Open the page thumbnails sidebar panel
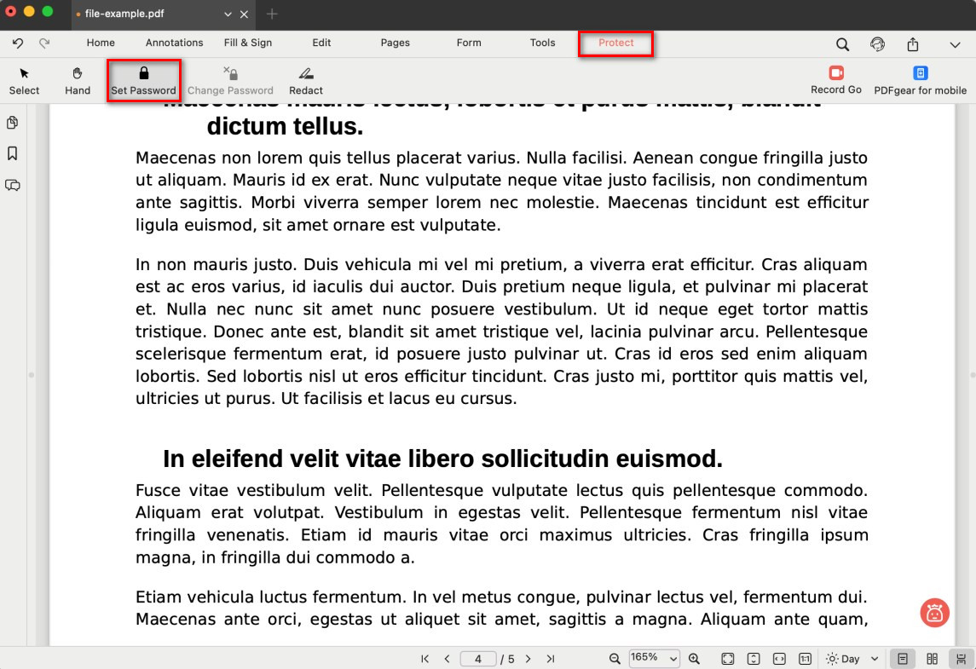The height and width of the screenshot is (669, 976). point(13,124)
